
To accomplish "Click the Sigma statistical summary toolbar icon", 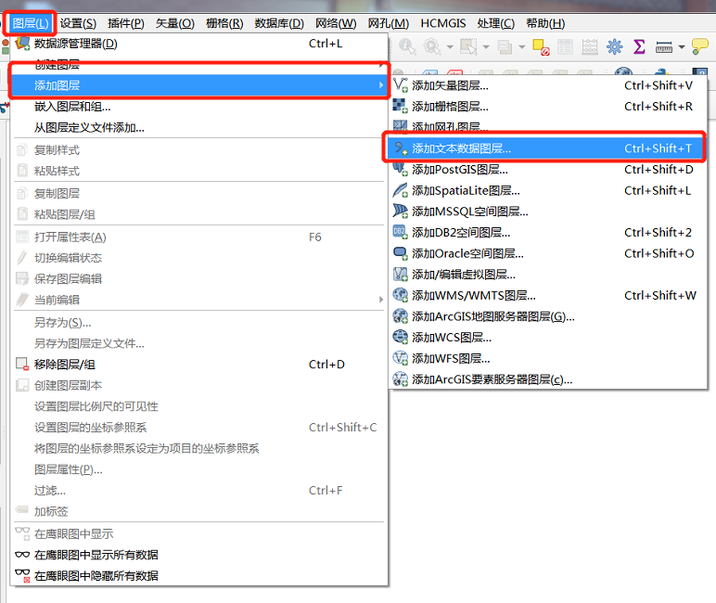I will click(x=639, y=46).
